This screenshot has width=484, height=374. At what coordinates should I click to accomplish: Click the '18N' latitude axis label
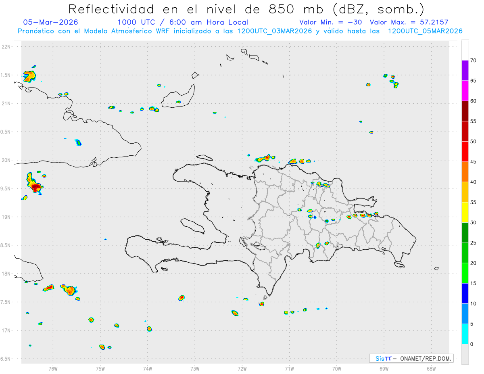[x=7, y=274]
